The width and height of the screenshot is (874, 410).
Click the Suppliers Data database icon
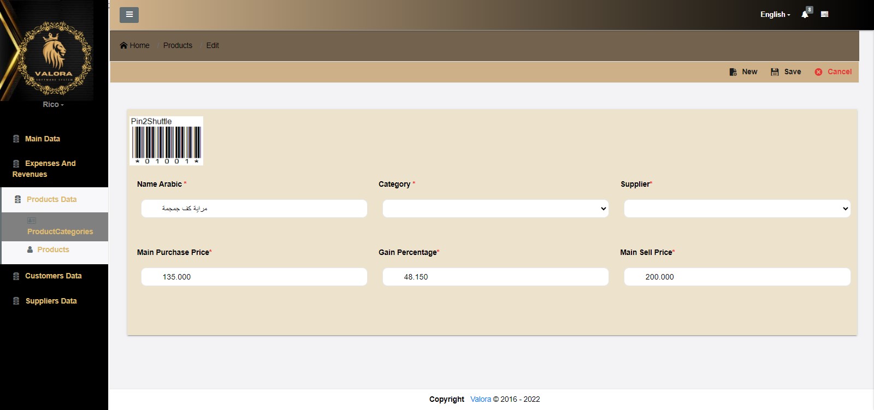[x=16, y=301]
